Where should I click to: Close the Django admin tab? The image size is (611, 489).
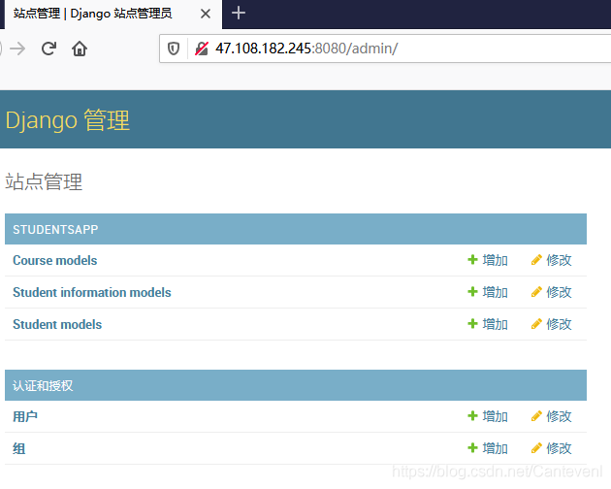coord(206,14)
